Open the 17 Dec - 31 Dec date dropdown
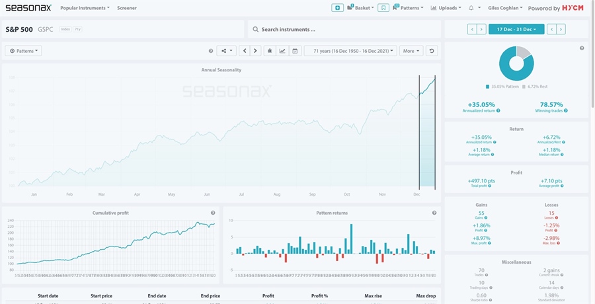This screenshot has height=304, width=595. [x=516, y=29]
